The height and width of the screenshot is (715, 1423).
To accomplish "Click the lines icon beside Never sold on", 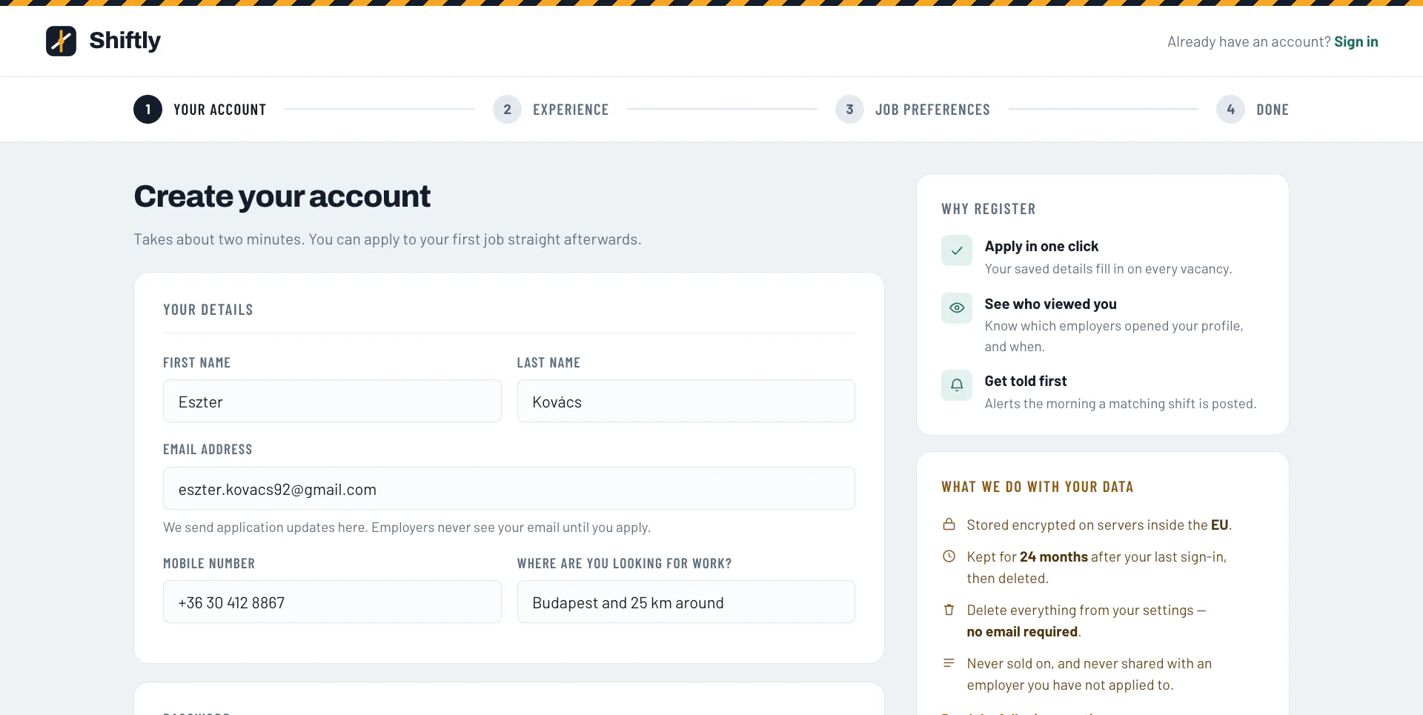I will [x=949, y=663].
